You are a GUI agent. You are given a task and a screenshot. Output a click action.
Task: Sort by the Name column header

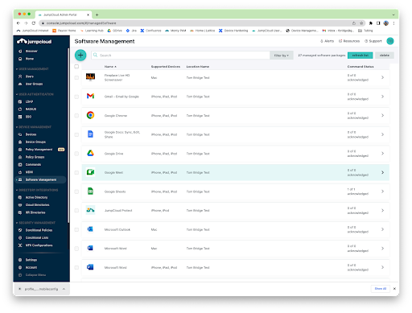coord(110,67)
